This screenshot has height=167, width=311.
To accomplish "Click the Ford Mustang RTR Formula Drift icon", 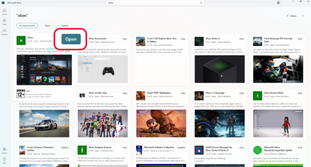I will pos(258,41).
